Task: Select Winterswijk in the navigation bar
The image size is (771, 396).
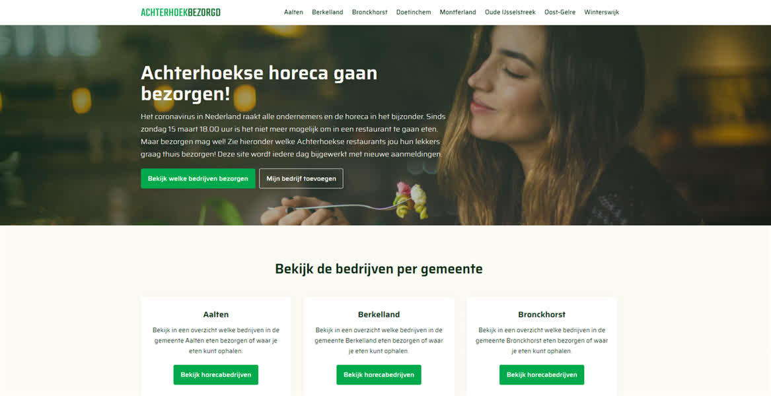Action: [601, 13]
